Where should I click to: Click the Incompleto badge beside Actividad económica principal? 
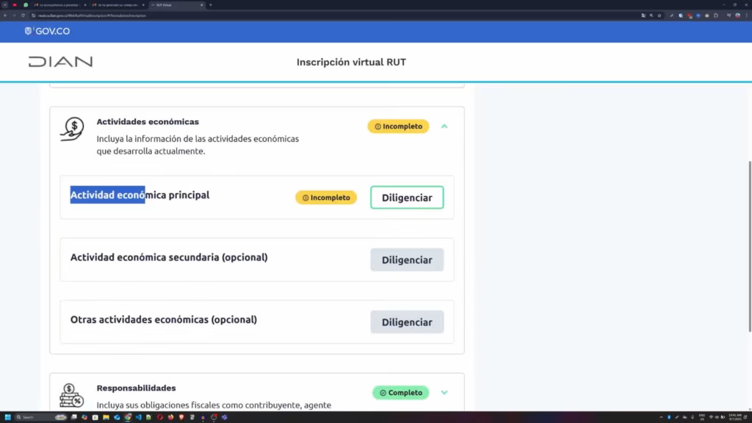(325, 198)
